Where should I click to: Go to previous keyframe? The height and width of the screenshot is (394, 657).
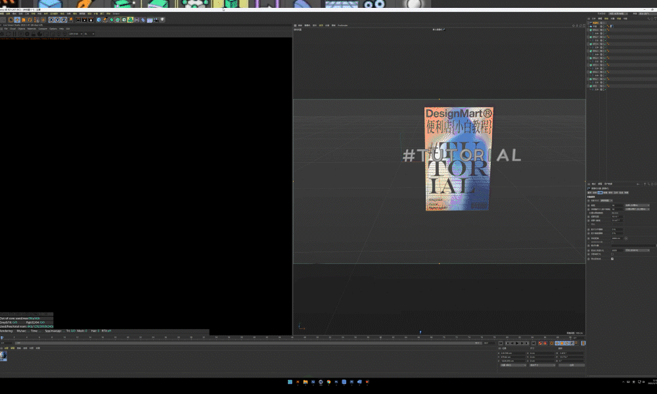(x=507, y=343)
